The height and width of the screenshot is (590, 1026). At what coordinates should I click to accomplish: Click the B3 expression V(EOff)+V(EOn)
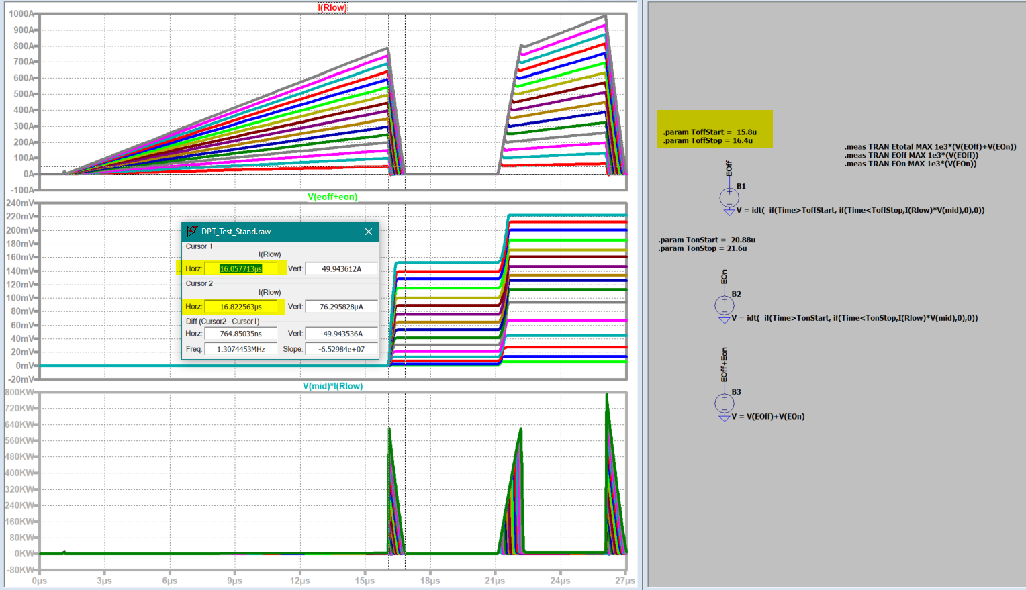(768, 416)
